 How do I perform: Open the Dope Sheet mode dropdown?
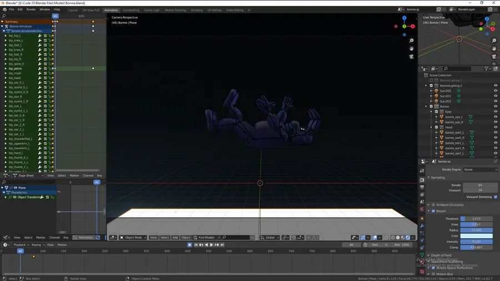point(28,175)
